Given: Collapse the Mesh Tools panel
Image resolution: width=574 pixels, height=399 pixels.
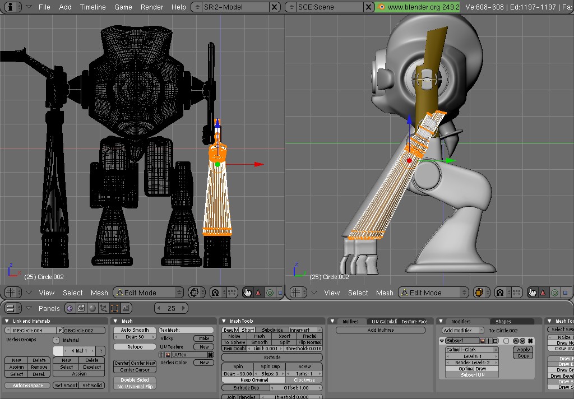Looking at the screenshot, I should 224,321.
